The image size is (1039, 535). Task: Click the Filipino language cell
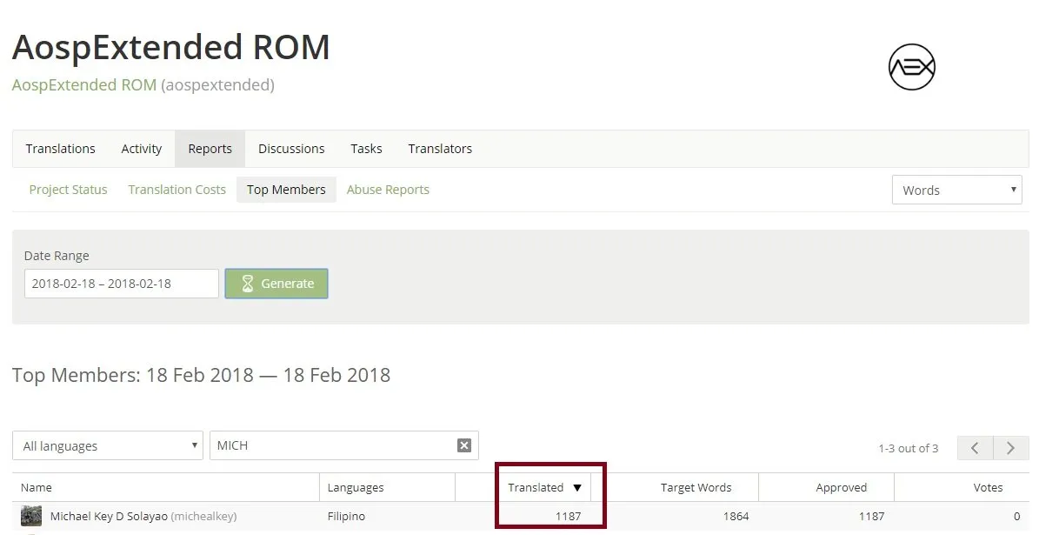tap(346, 516)
